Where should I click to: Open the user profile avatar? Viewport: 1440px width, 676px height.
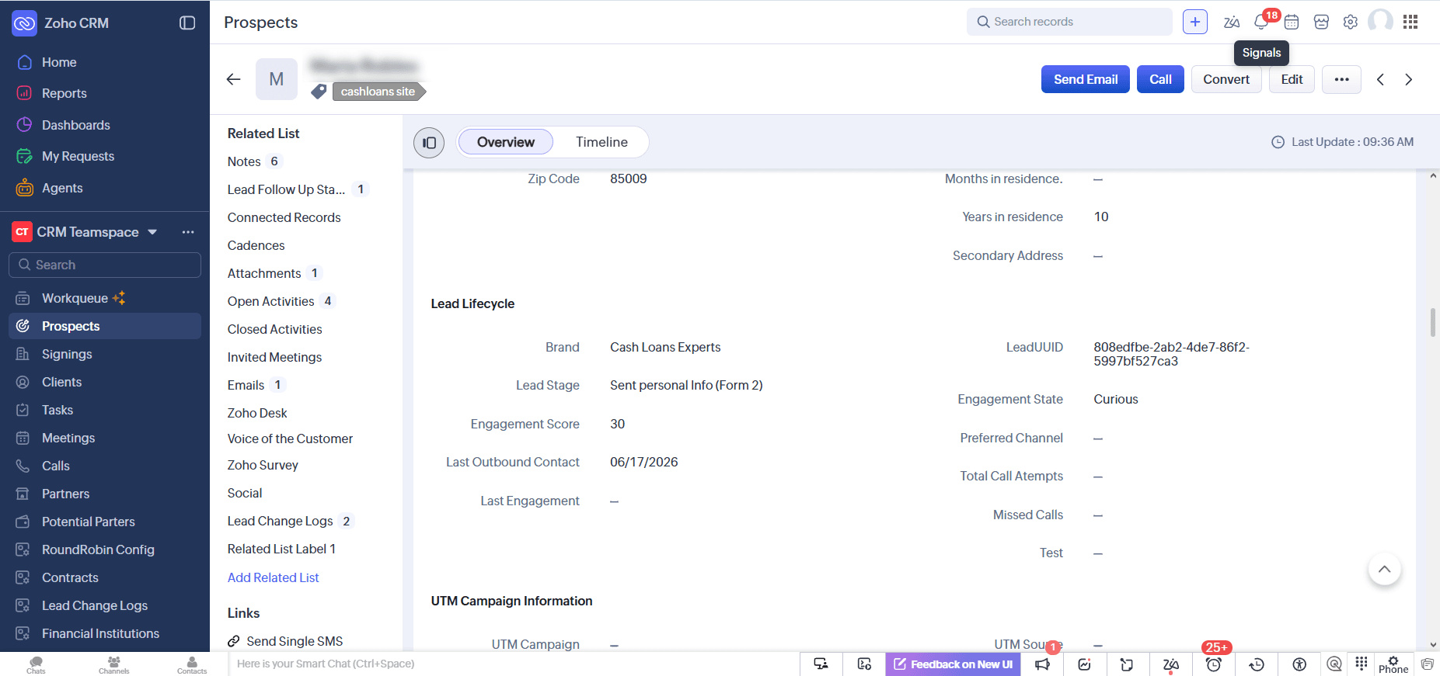(x=1380, y=22)
